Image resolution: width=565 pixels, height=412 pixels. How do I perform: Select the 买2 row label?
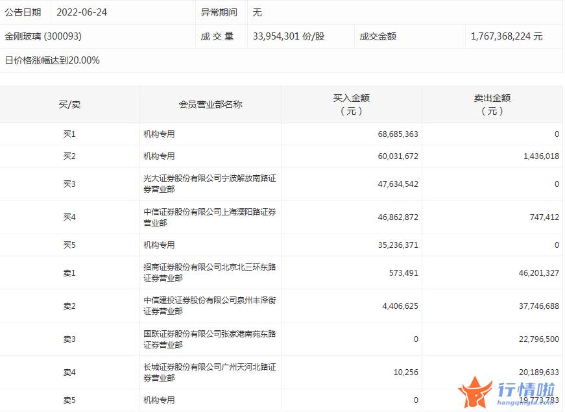coord(69,156)
